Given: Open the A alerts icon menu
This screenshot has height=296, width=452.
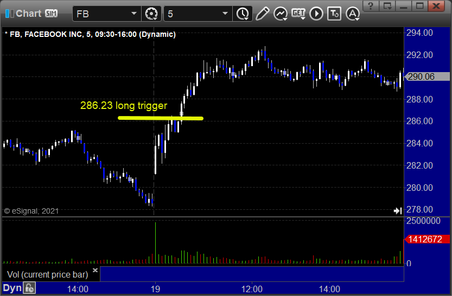Looking at the screenshot, I should (x=353, y=14).
